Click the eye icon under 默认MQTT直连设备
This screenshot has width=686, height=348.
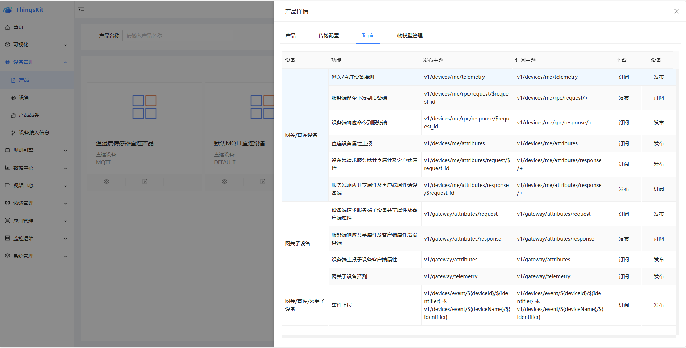[x=224, y=182]
